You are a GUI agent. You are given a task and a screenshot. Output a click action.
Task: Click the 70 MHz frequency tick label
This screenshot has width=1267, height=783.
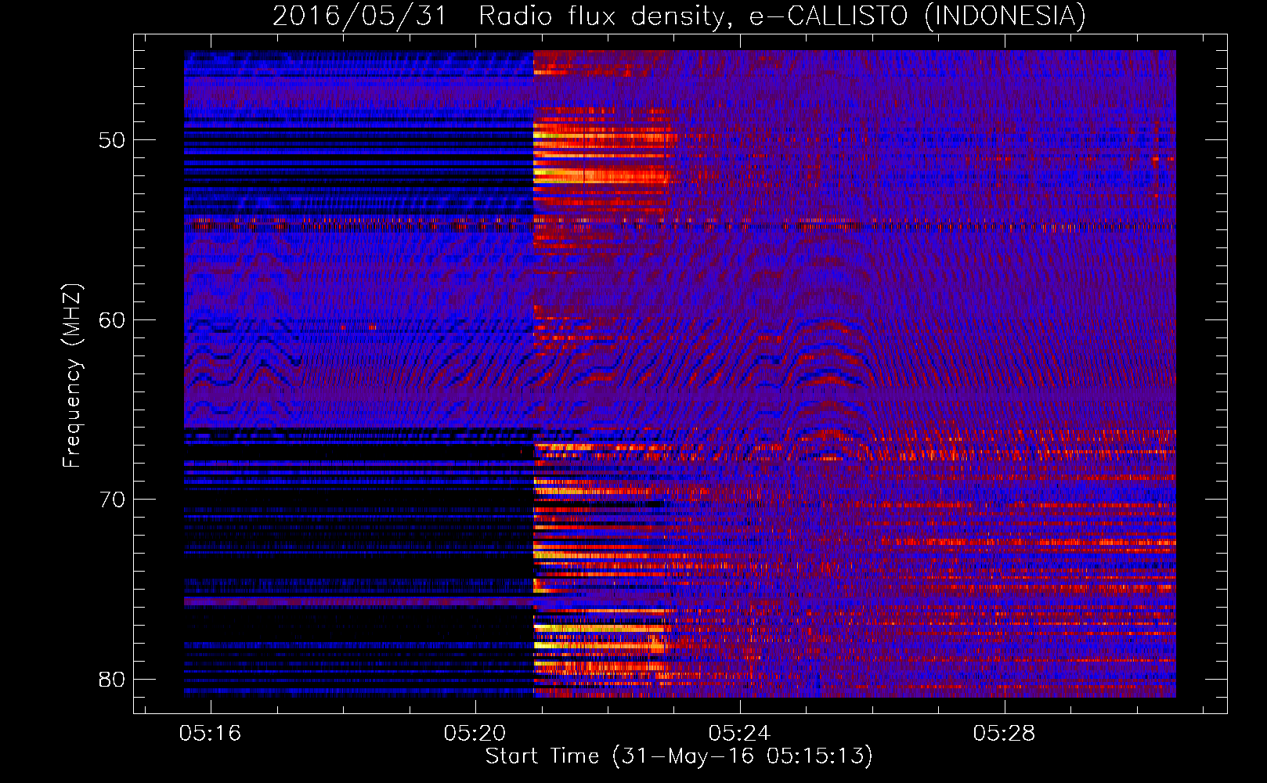[x=112, y=500]
